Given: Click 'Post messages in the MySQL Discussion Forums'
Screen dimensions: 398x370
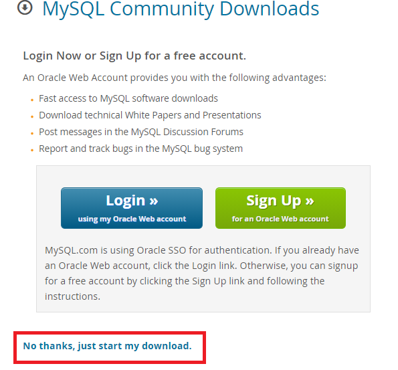Looking at the screenshot, I should 141,132.
